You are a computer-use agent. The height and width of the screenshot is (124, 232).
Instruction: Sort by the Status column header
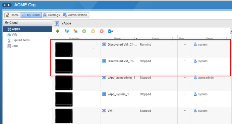click(x=155, y=38)
